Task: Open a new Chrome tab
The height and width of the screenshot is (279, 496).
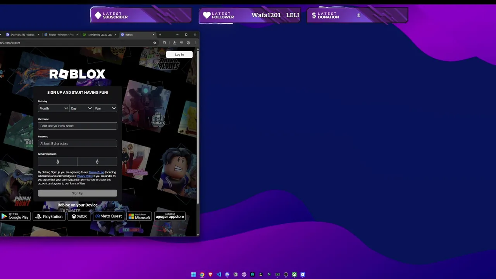Action: pyautogui.click(x=160, y=34)
